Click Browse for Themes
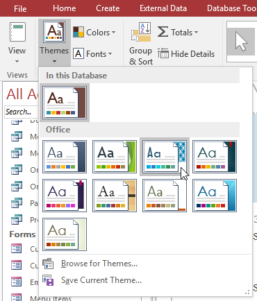The width and height of the screenshot is (257, 301). [x=99, y=264]
